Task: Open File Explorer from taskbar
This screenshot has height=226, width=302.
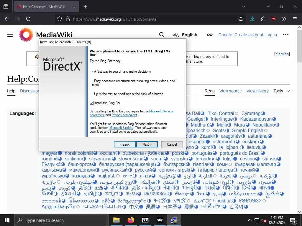Action: pos(116,220)
